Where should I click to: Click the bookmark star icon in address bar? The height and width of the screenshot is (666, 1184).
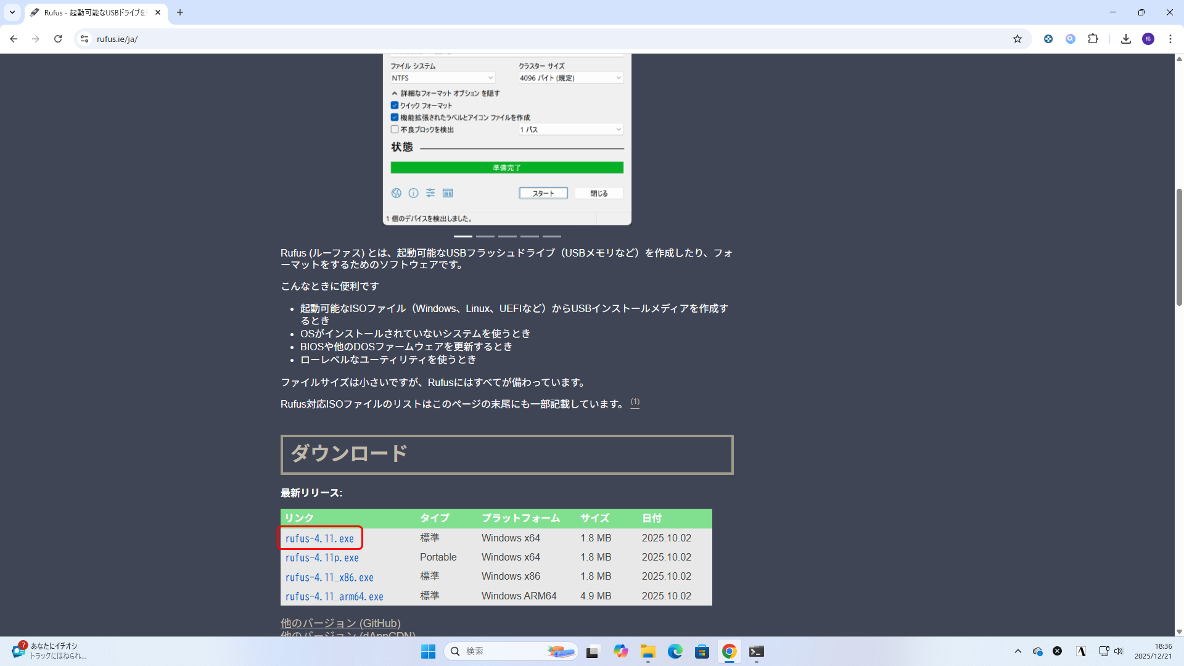[1017, 39]
